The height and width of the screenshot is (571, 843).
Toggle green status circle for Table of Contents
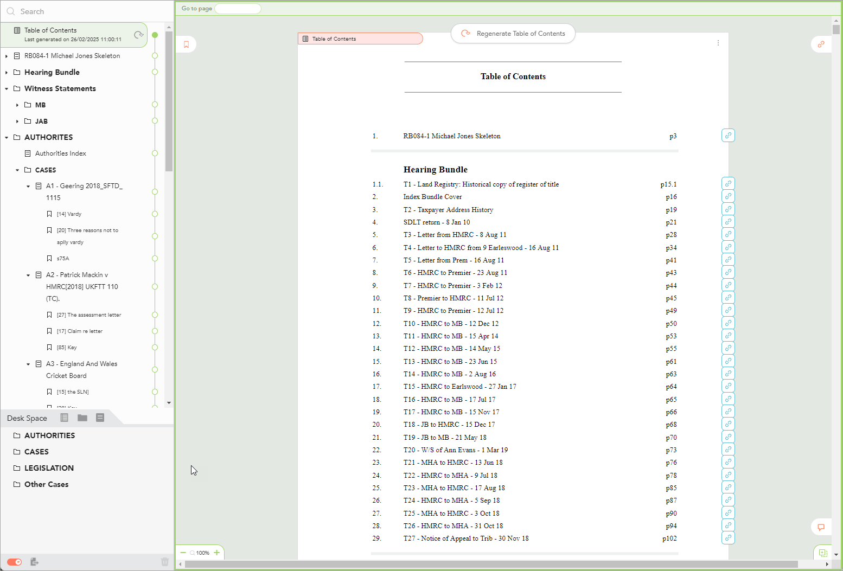point(155,35)
